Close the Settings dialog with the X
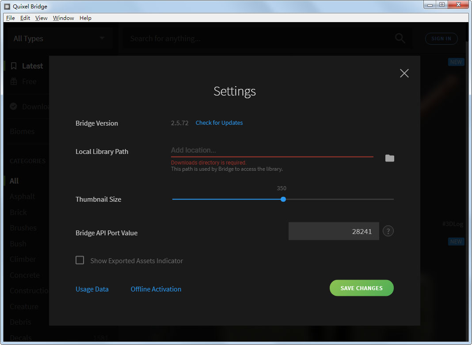 pos(404,73)
